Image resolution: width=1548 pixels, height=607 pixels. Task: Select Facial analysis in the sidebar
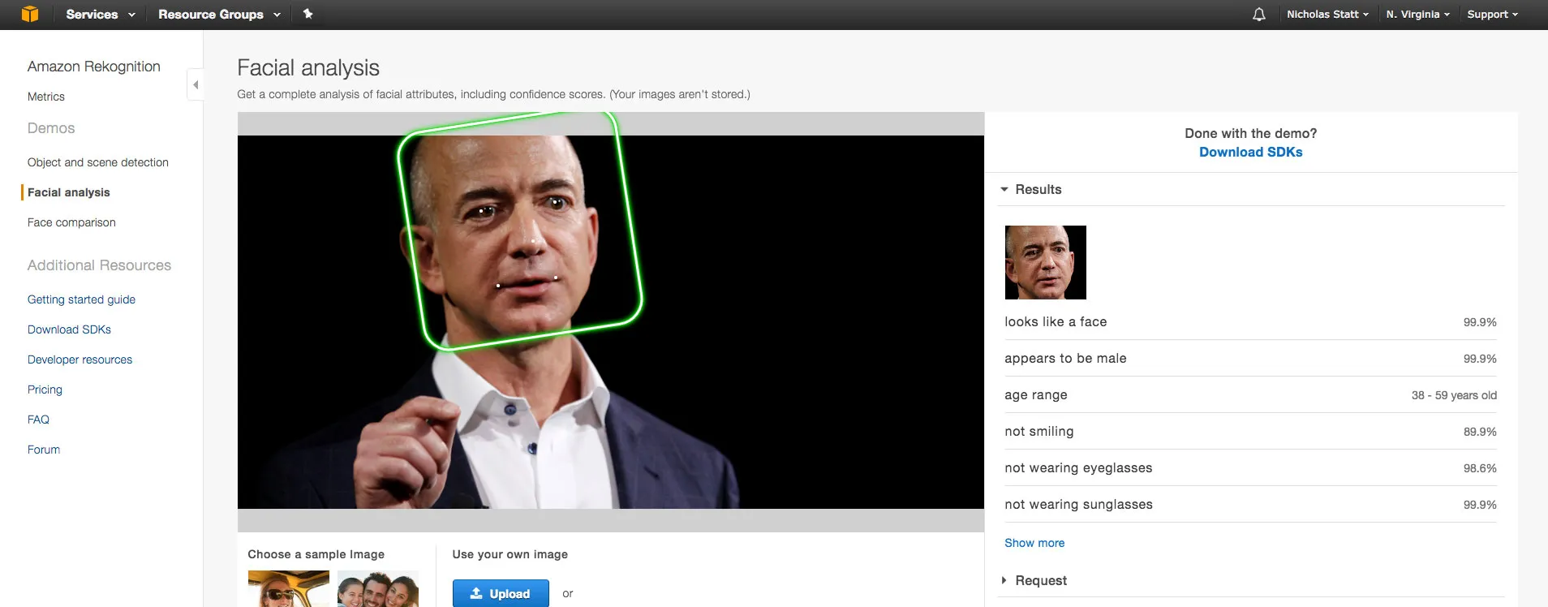pyautogui.click(x=69, y=192)
